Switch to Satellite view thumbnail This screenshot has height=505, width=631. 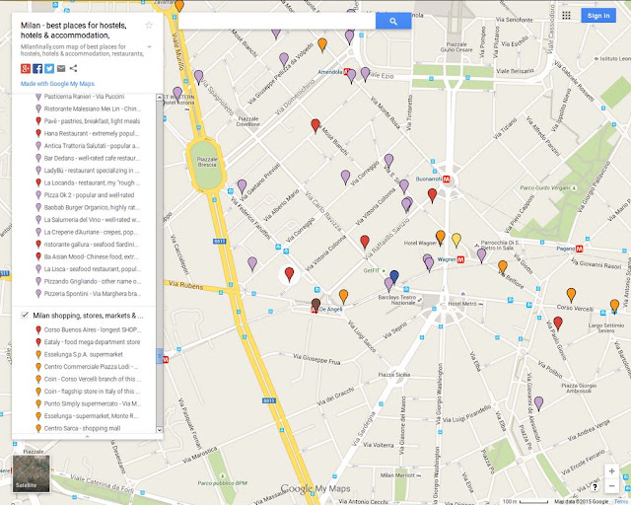(32, 473)
